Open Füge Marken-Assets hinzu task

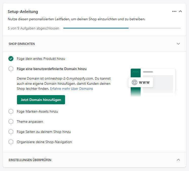click(37, 111)
